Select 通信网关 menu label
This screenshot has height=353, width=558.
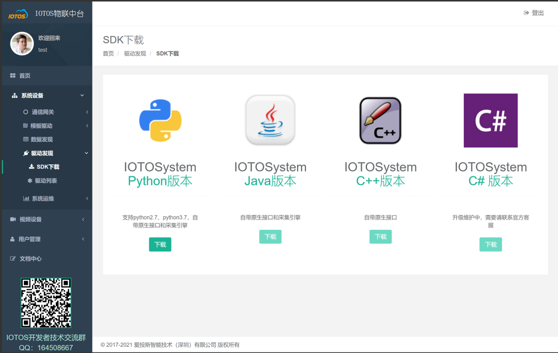tap(43, 112)
